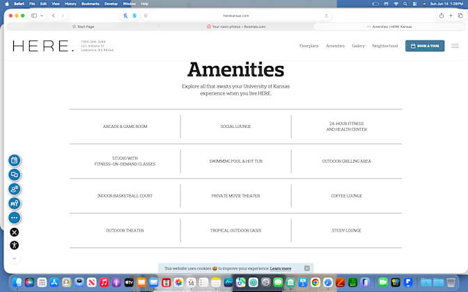468x292 pixels.
Task: Open Trash in the Dock
Action: [x=451, y=282]
